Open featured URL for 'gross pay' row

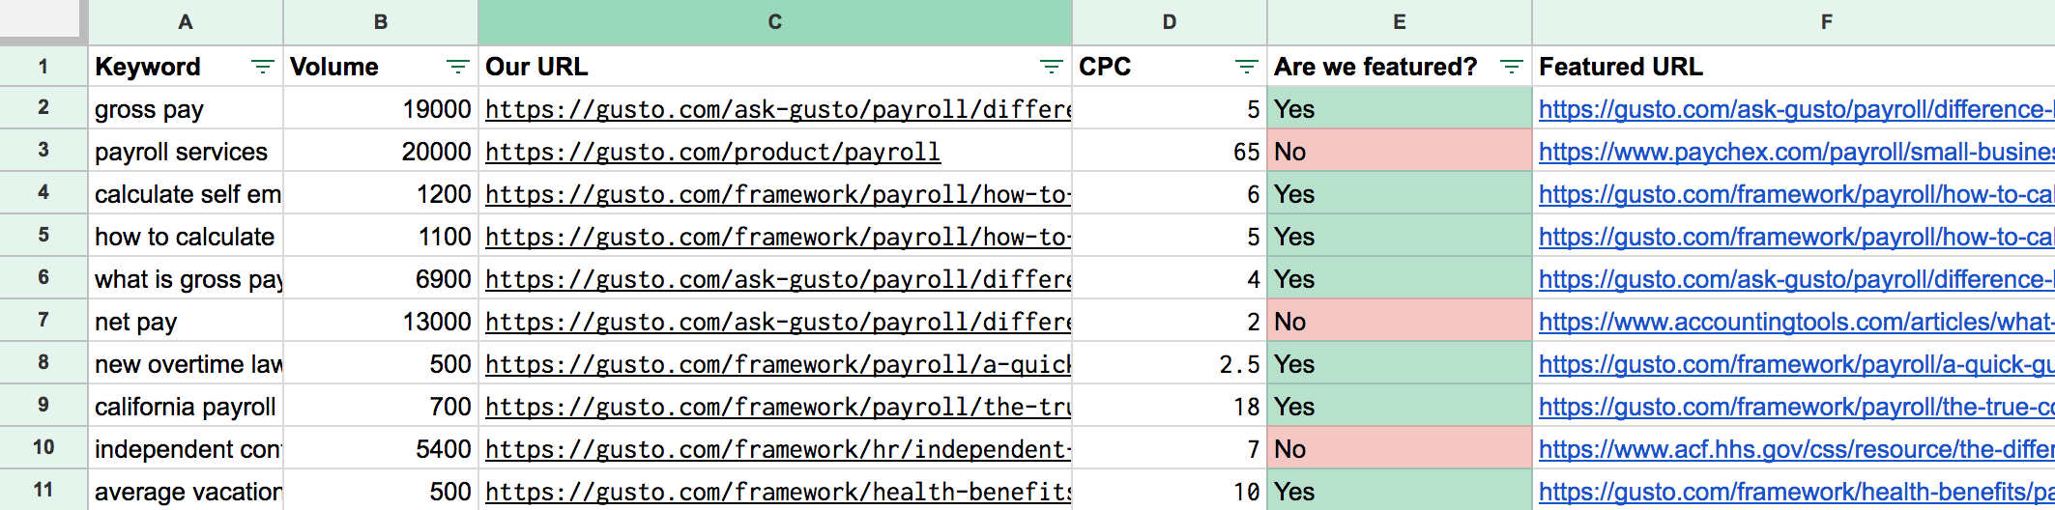pyautogui.click(x=1796, y=109)
